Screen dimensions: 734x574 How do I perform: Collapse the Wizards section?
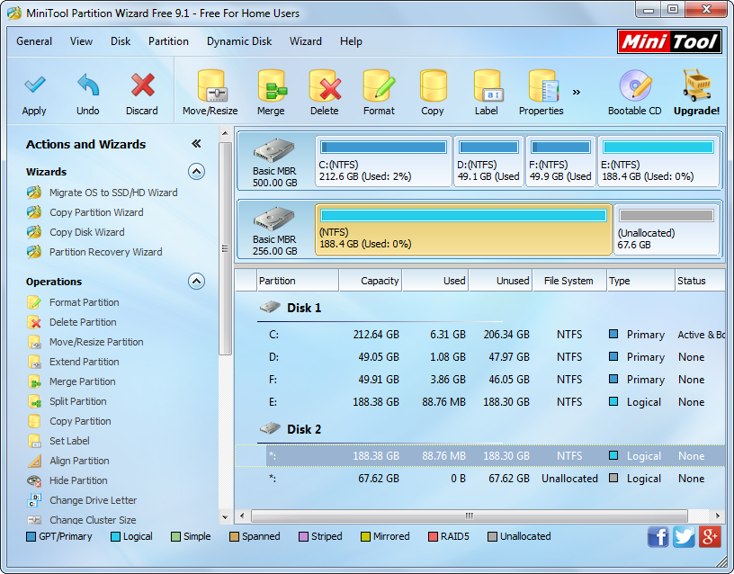pyautogui.click(x=196, y=172)
